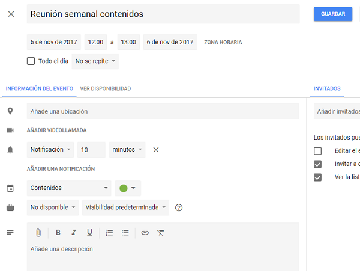Open the Contenidos calendar dropdown

tap(69, 188)
